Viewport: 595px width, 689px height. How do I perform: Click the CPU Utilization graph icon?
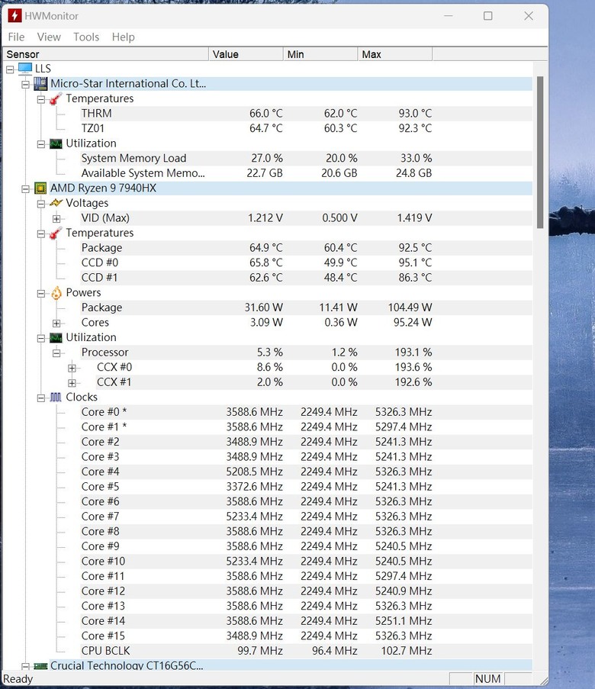[56, 338]
